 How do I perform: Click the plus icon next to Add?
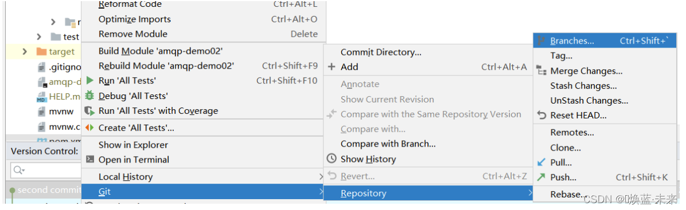coord(332,67)
